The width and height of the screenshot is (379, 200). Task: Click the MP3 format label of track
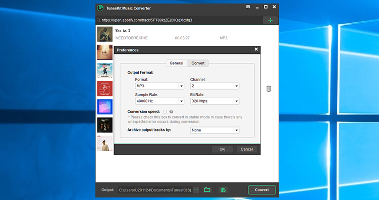pyautogui.click(x=224, y=38)
